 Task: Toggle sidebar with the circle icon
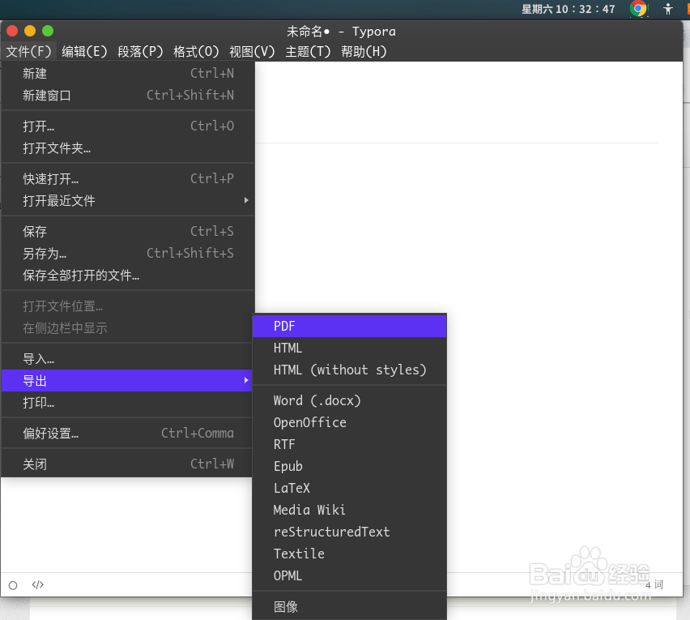click(x=13, y=585)
